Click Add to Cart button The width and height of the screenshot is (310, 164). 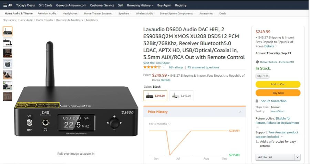point(278,84)
